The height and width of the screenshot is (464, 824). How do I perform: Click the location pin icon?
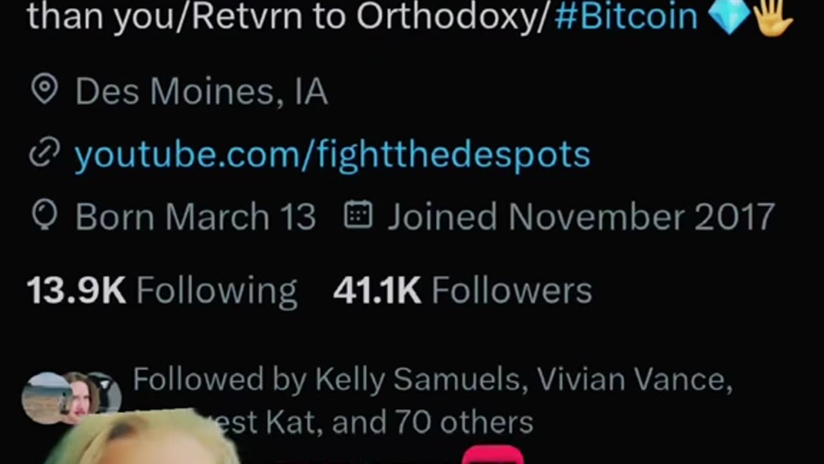[44, 90]
